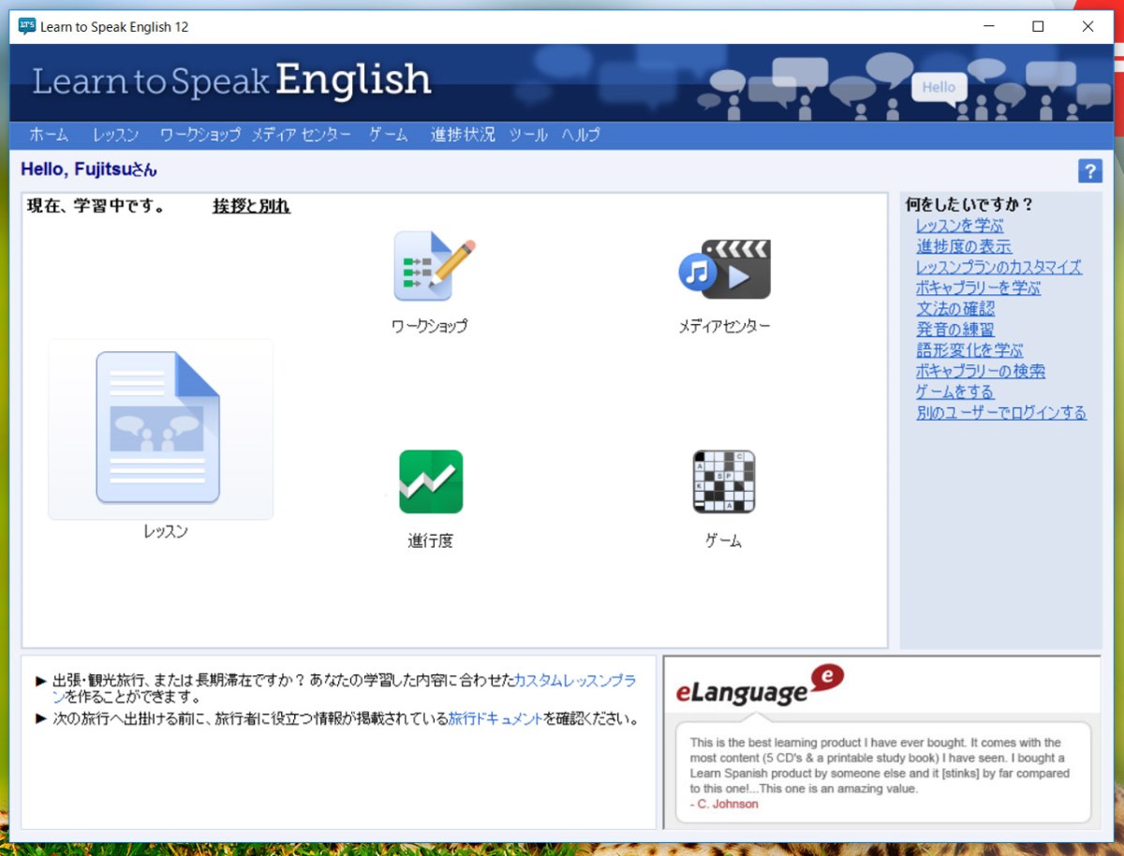Open the 進捗状況 menu
Image resolution: width=1124 pixels, height=856 pixels.
tap(461, 134)
